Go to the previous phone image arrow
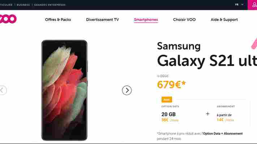The height and width of the screenshot is (144, 257). 2,90
